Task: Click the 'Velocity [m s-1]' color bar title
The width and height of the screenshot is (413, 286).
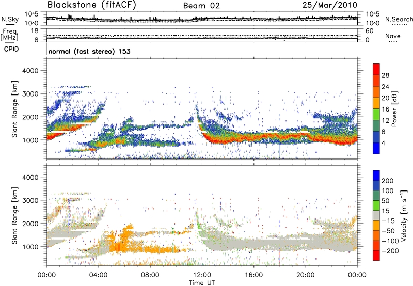Action: tap(404, 215)
